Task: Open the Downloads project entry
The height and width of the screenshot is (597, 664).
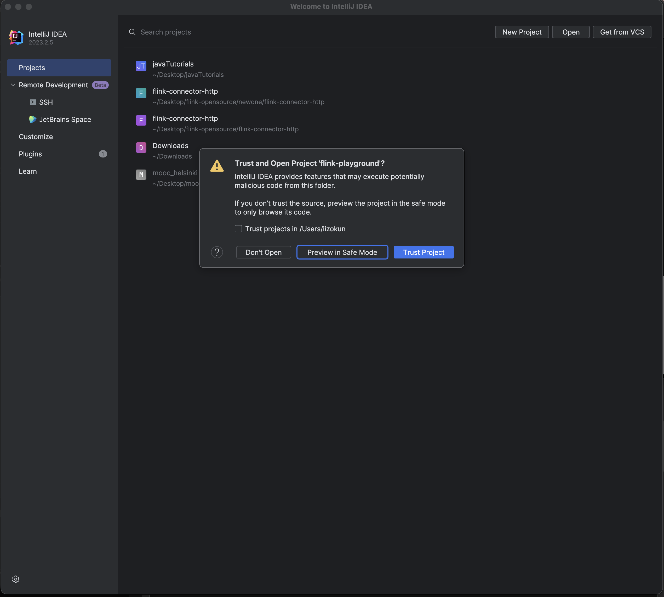Action: click(x=170, y=146)
